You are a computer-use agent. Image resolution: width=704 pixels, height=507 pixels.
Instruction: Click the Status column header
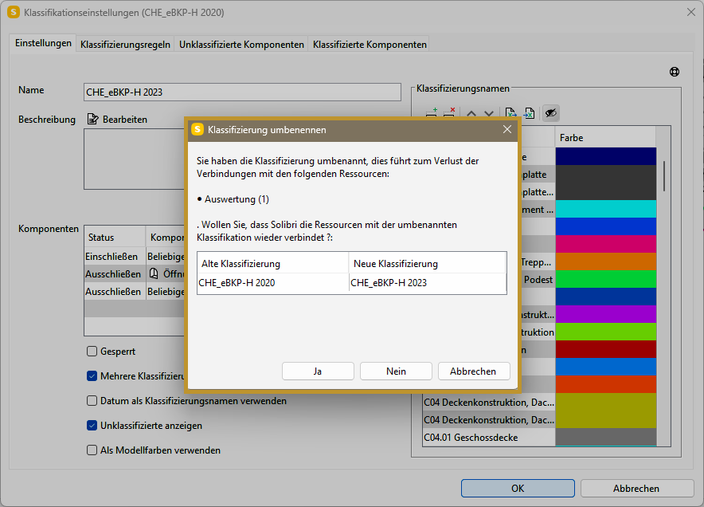(115, 237)
